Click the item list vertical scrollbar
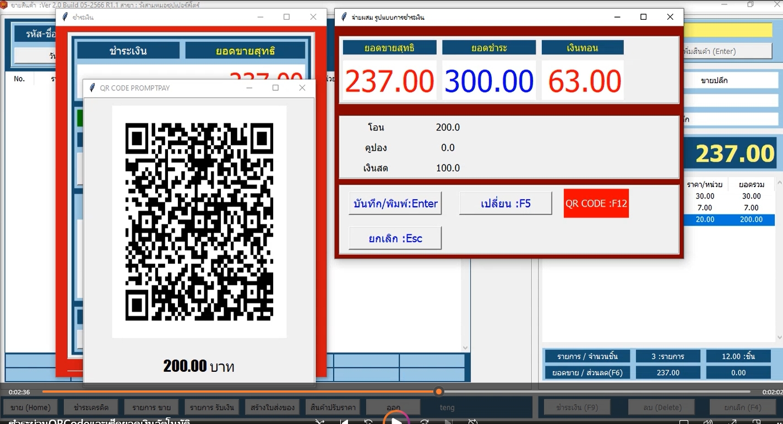Screen dimensions: 783x424 (779, 258)
